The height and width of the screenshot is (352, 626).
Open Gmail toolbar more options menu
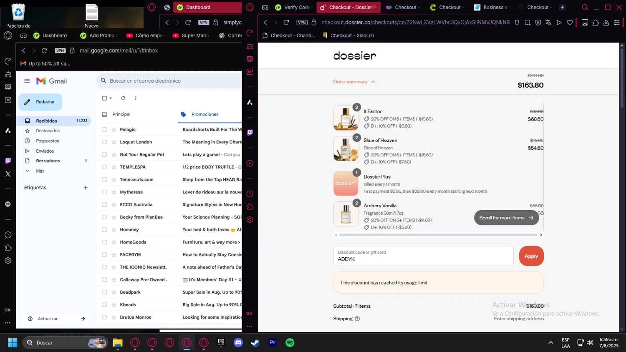click(x=136, y=98)
